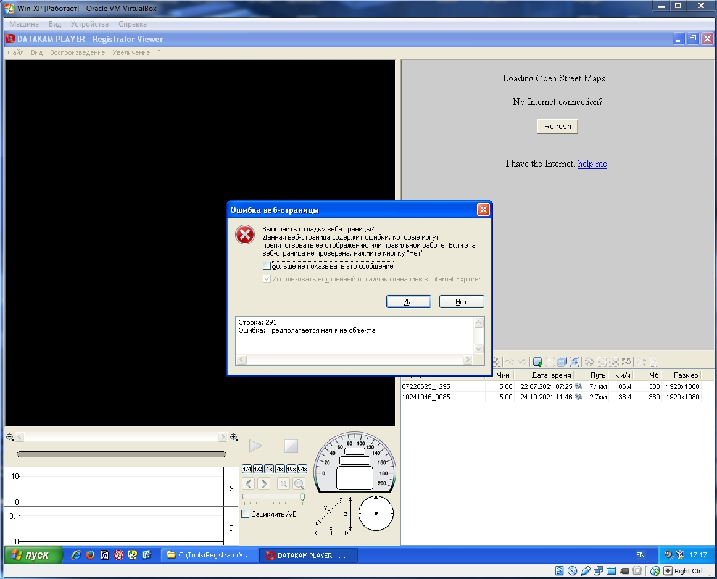Click the VirtualBox network status icon
This screenshot has height=579, width=717.
(598, 571)
